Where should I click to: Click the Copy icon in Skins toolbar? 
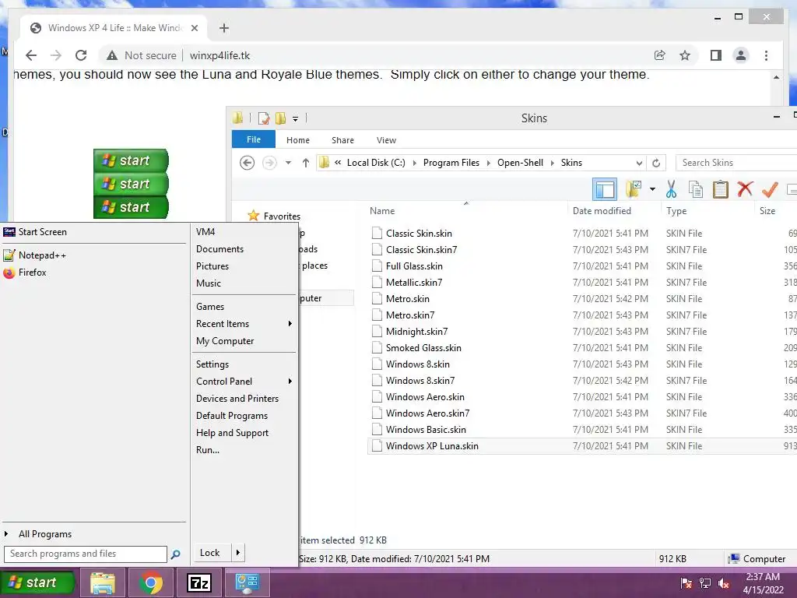[695, 189]
